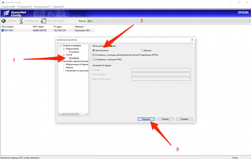
Task: Select the 192.168.0.247 IP cell
Action: coord(60,30)
